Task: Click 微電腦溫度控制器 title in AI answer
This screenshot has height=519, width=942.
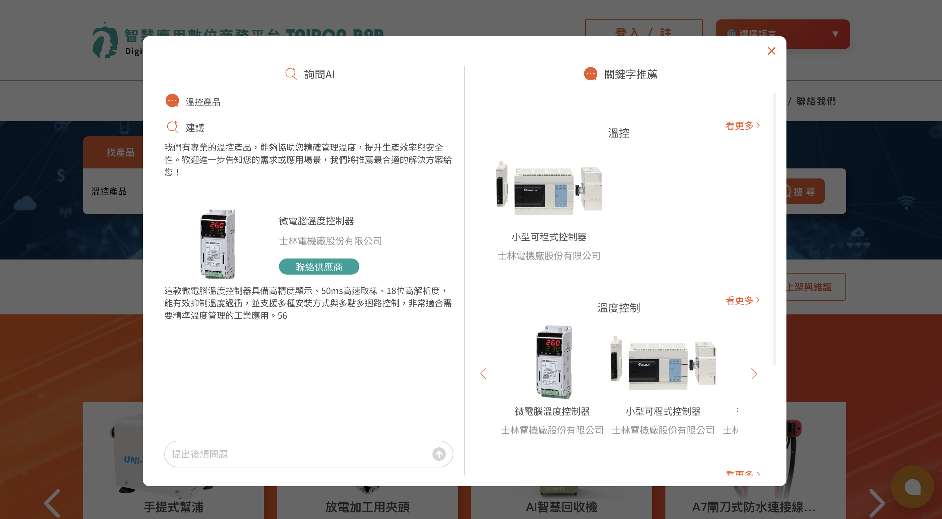Action: [x=316, y=221]
